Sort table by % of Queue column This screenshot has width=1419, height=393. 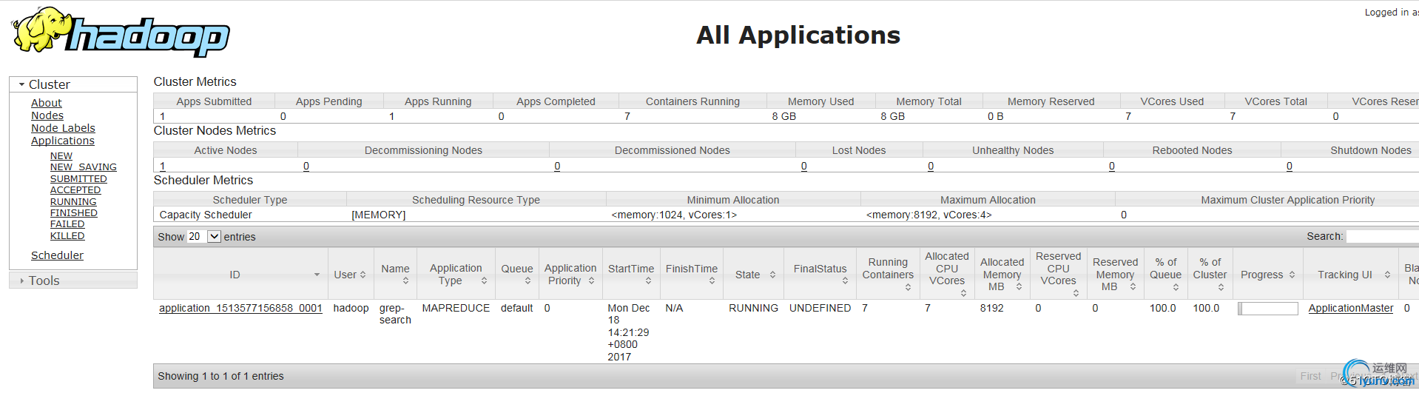pyautogui.click(x=1166, y=275)
